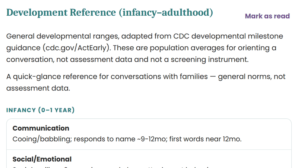Click 'developmental milestone' in the first paragraph
The height and width of the screenshot is (168, 298).
click(237, 36)
